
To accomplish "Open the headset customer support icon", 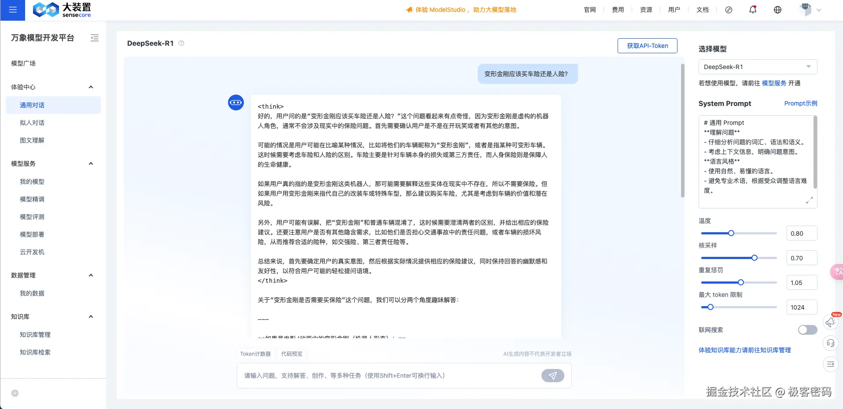I will coord(830,343).
